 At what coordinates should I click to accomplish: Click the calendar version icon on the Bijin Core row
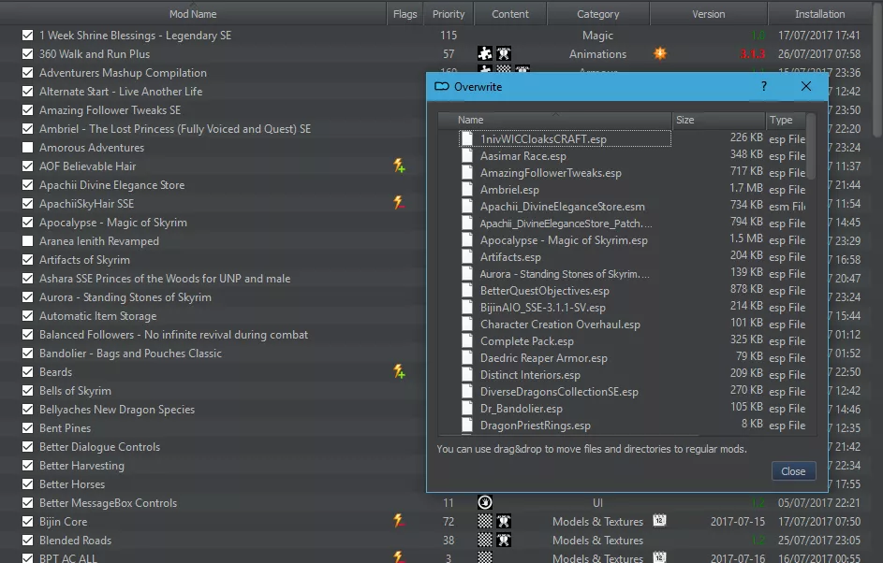(x=659, y=520)
